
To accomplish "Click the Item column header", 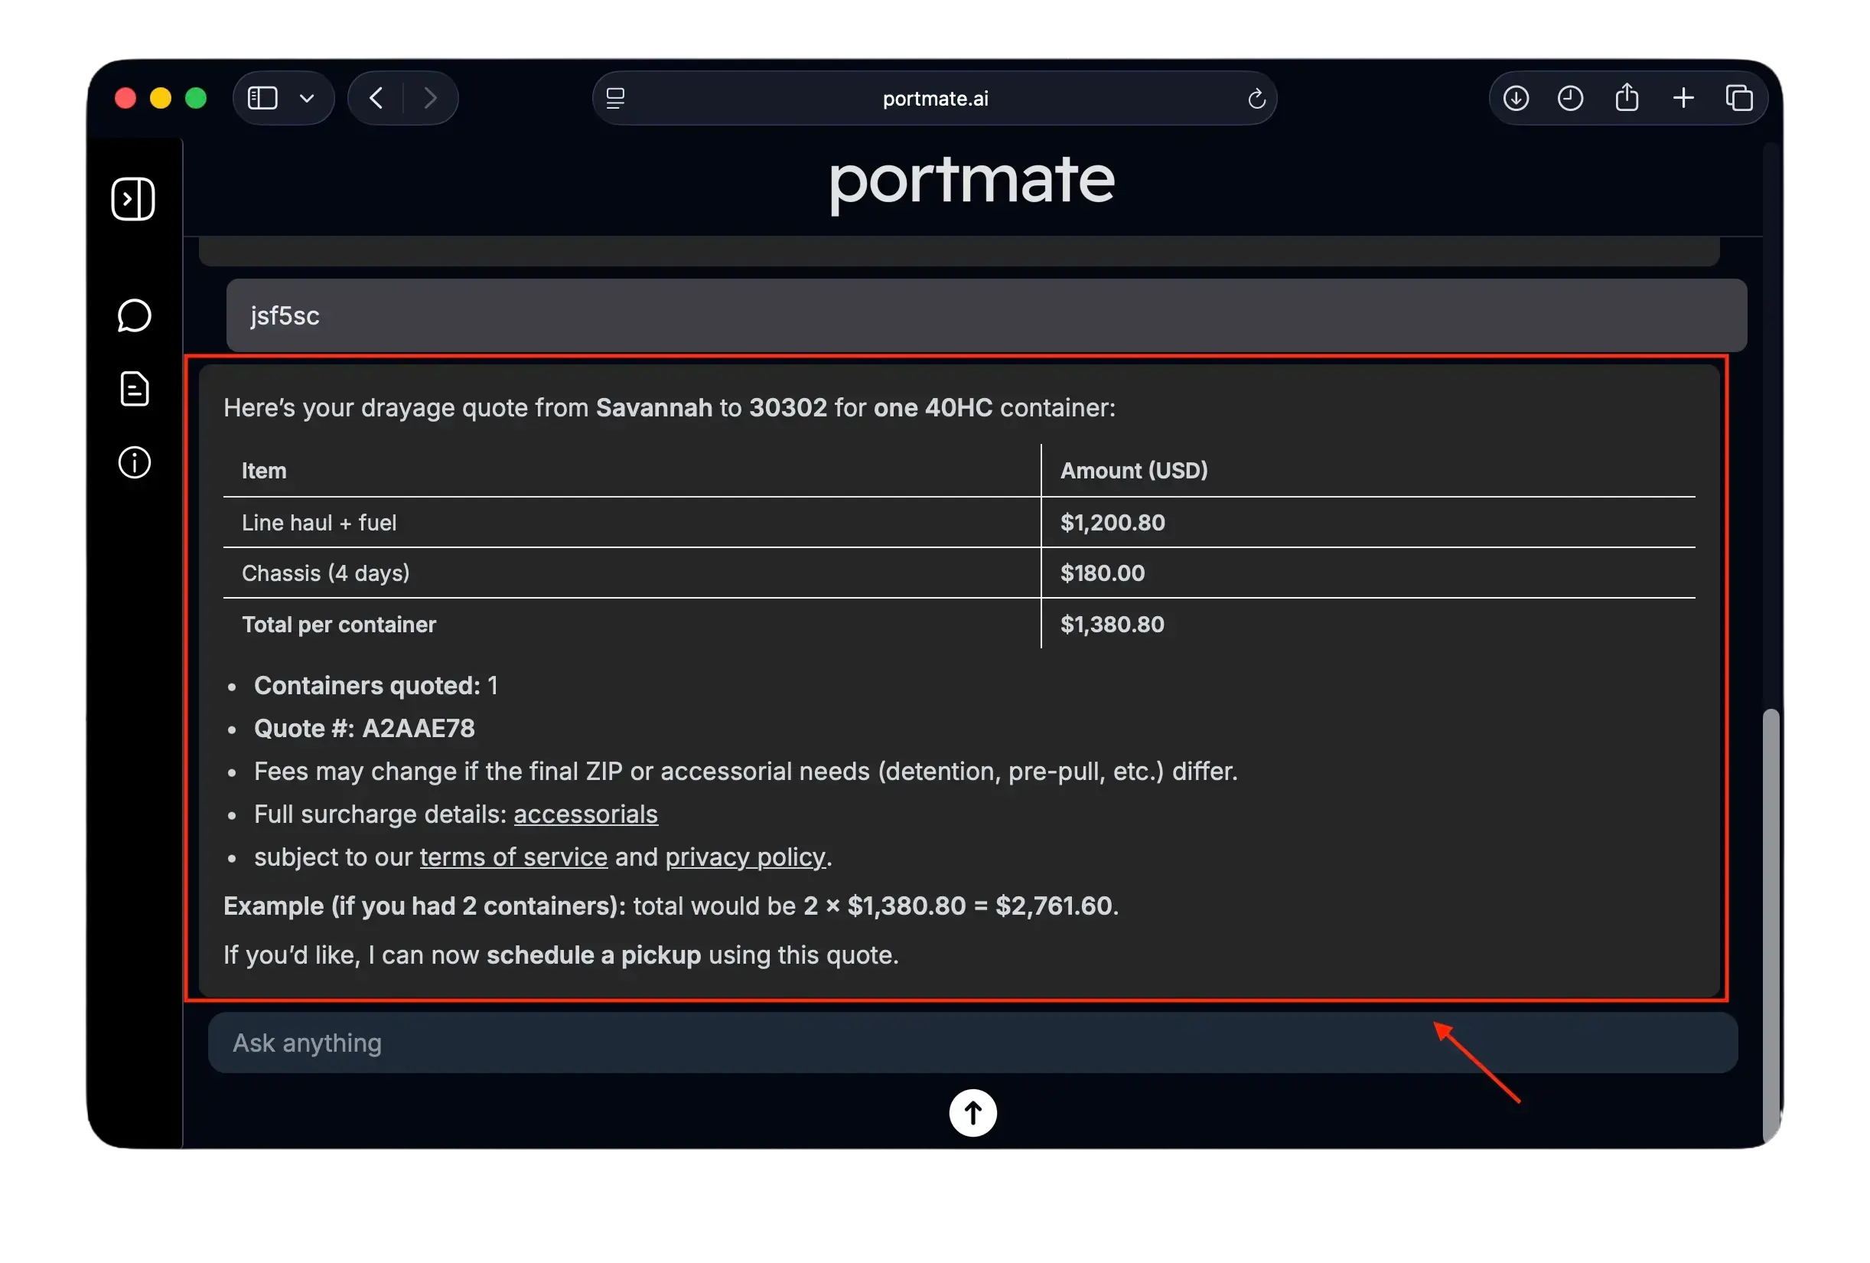I will [x=264, y=470].
